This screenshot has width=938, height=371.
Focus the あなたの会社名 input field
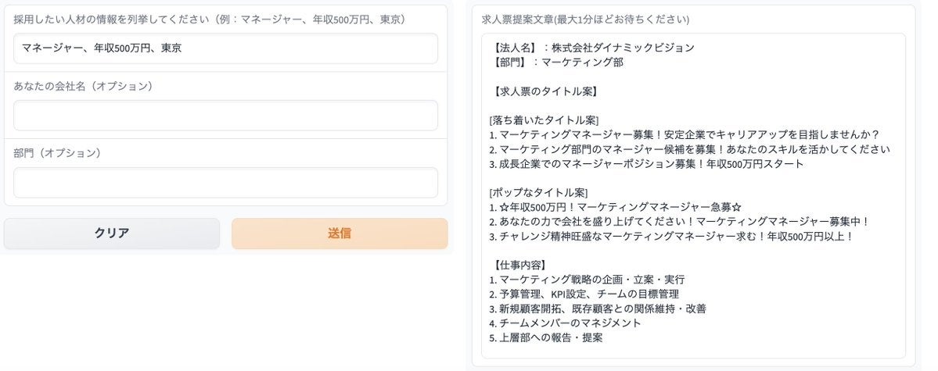point(225,116)
